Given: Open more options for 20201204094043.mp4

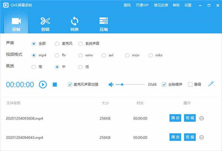Looking at the screenshot, I should tap(202, 137).
